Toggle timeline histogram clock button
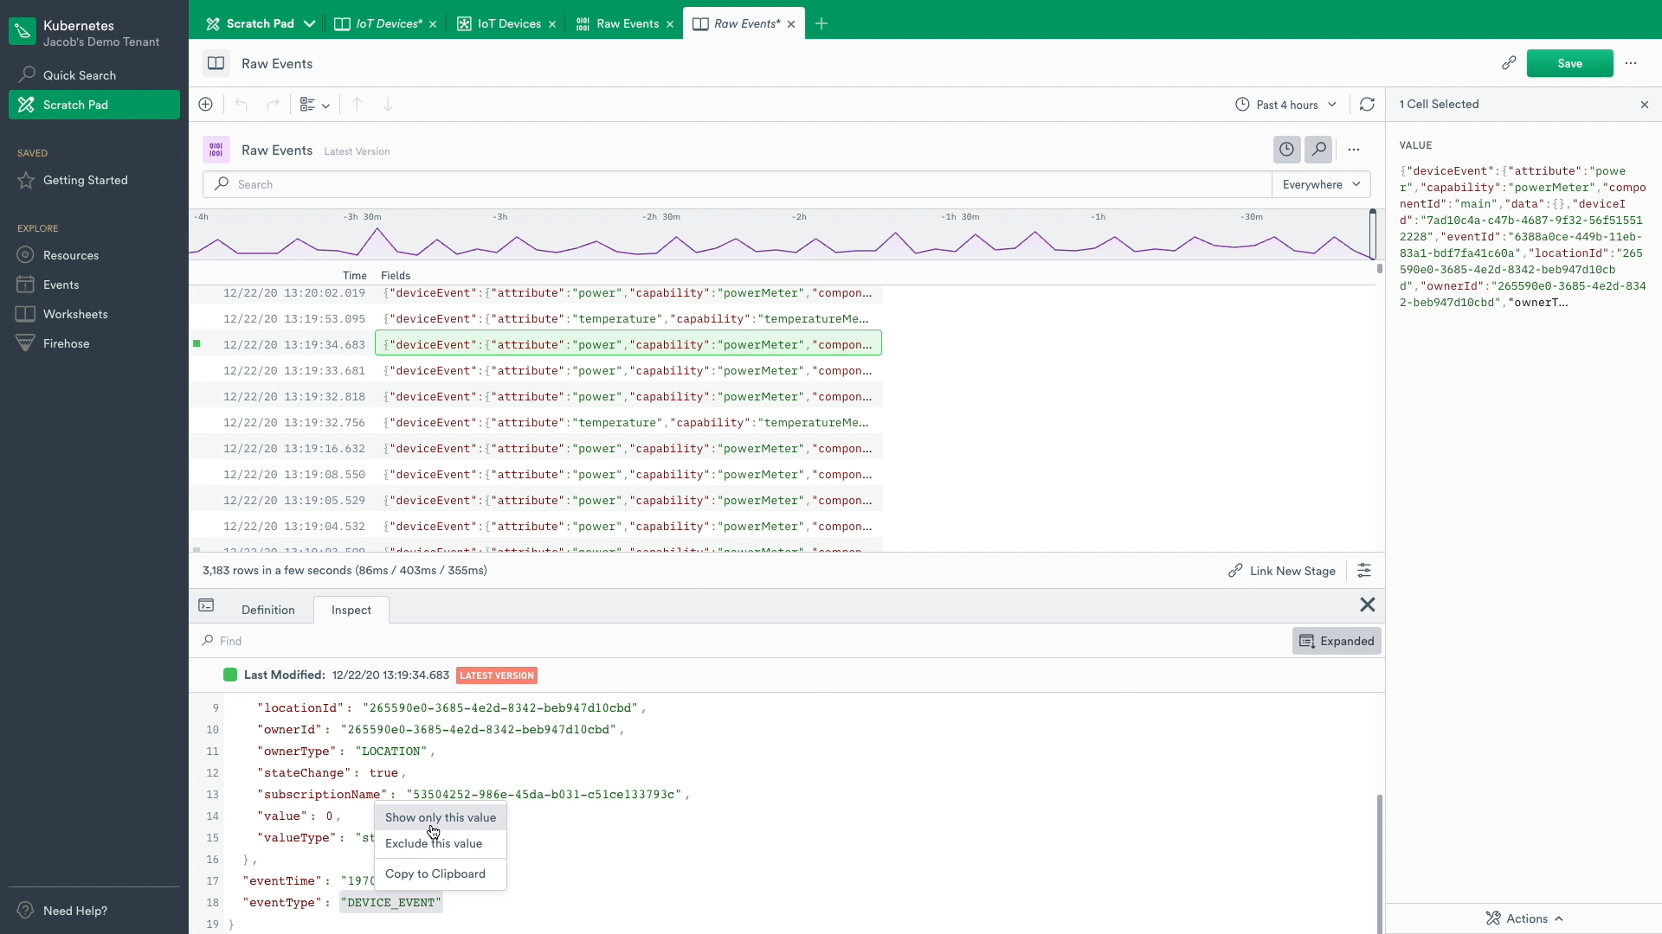 point(1287,150)
